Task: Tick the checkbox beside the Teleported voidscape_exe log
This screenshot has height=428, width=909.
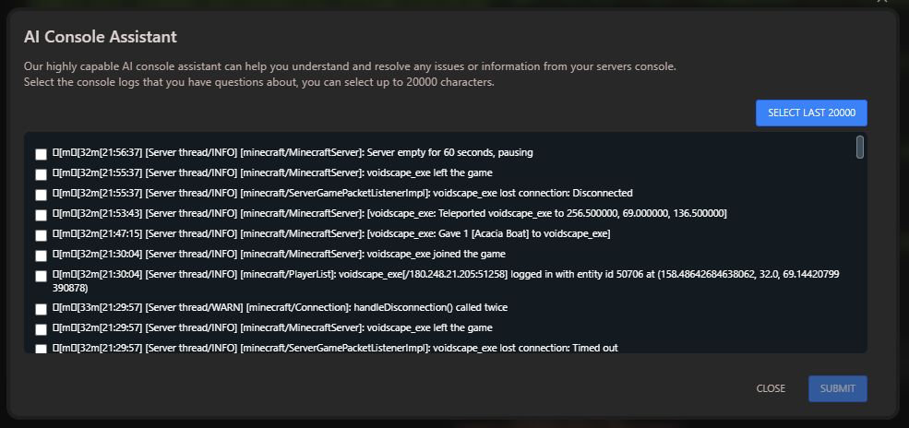Action: point(42,215)
